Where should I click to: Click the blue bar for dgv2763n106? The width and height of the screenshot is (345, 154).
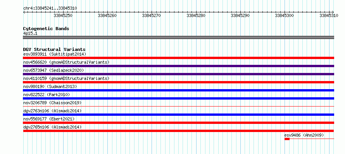click(x=178, y=115)
